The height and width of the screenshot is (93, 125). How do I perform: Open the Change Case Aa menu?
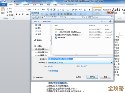(43, 10)
